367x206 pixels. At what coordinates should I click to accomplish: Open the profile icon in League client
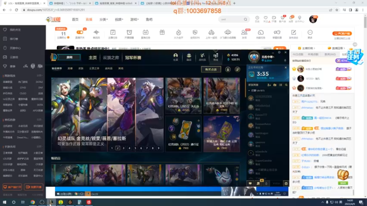coord(176,57)
